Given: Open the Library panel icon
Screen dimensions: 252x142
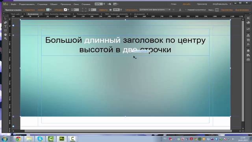Looking at the screenshot, I should pos(248,55).
